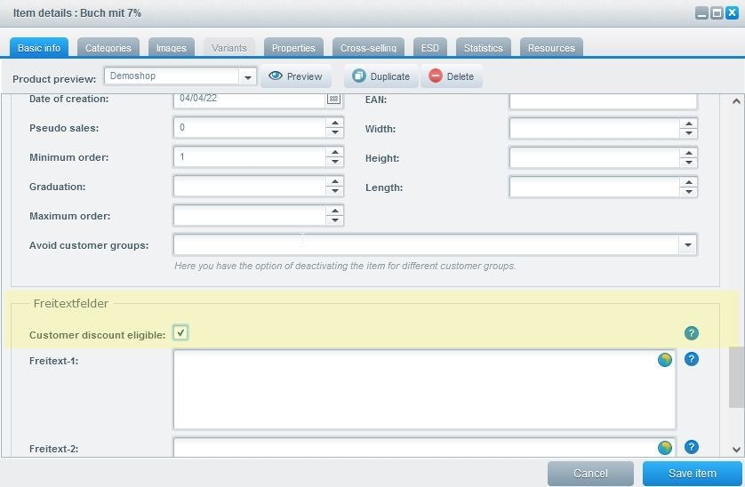Open the Statistics tab
Viewport: 745px width, 487px height.
point(484,47)
